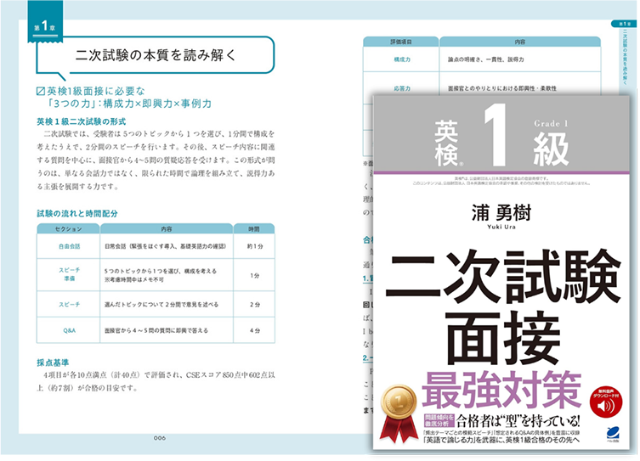
Task: Open the book cover thumbnail
Action: click(x=501, y=273)
